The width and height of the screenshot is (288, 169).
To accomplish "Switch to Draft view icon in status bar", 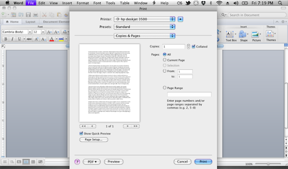I will [x=5, y=162].
